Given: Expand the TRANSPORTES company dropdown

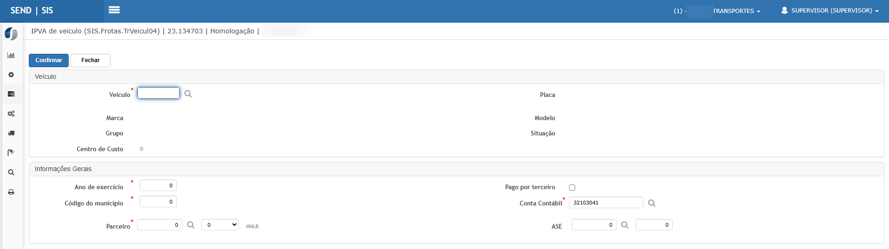Looking at the screenshot, I should pyautogui.click(x=736, y=11).
